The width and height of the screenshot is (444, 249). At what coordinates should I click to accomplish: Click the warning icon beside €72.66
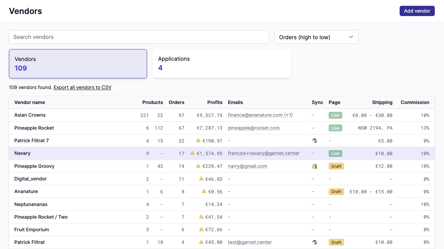[x=201, y=230]
